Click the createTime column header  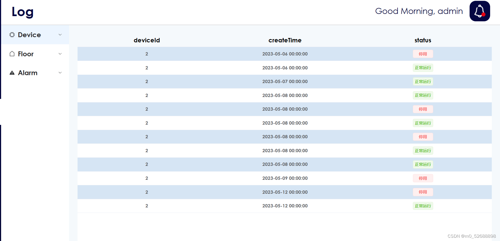(285, 40)
